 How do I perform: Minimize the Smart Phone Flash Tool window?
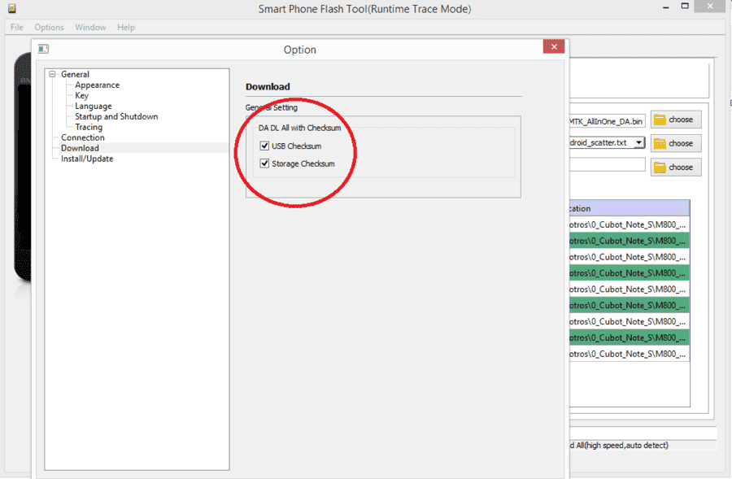pos(665,7)
